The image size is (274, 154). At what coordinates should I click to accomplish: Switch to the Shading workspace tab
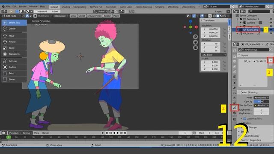pos(66,7)
